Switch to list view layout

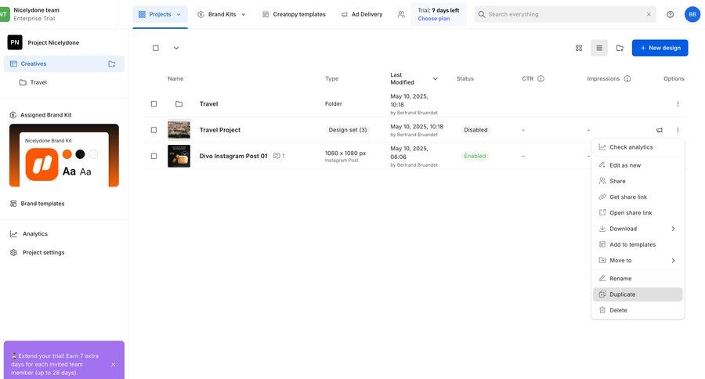(599, 48)
